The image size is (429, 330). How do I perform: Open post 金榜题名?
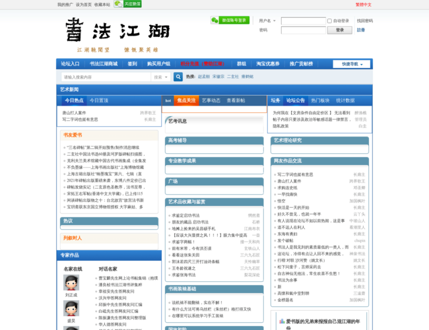pos(285,300)
